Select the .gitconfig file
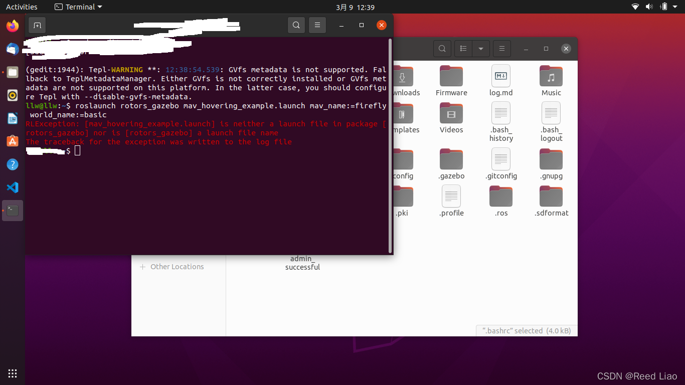Viewport: 685px width, 385px height. [x=501, y=164]
